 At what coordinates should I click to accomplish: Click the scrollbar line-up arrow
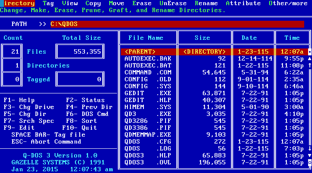point(310,66)
